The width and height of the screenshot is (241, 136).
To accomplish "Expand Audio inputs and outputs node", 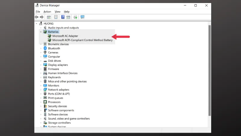I will pos(41,28).
